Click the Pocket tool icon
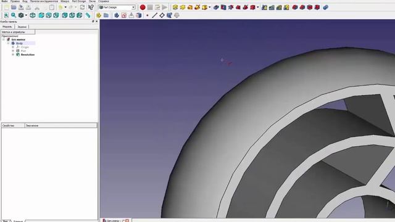The image size is (395, 222). click(x=216, y=7)
